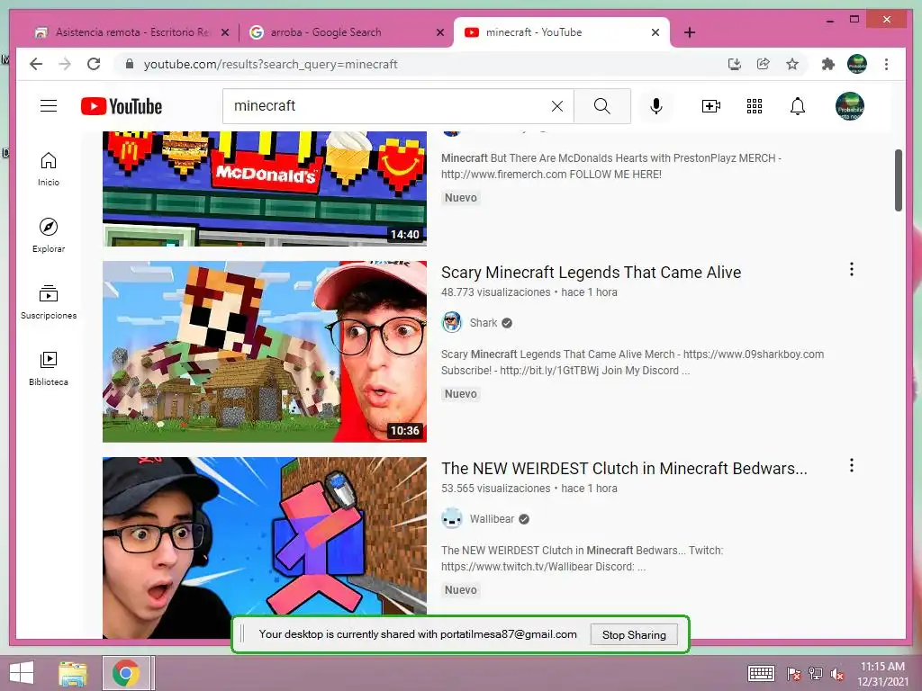Click Action Center flag tray icon
Viewport: 922px width, 691px height.
(x=794, y=673)
